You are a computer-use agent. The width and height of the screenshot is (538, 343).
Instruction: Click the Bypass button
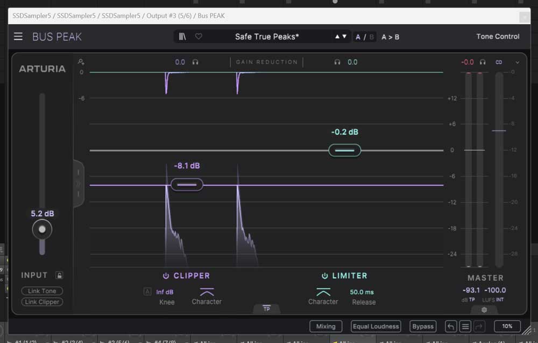tap(423, 326)
